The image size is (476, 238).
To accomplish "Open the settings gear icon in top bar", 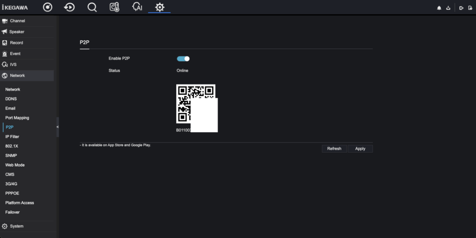I will click(160, 7).
